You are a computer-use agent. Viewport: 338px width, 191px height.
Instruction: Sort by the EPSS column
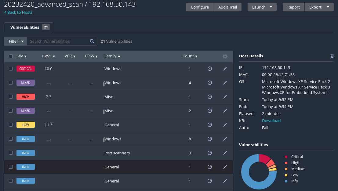91,56
